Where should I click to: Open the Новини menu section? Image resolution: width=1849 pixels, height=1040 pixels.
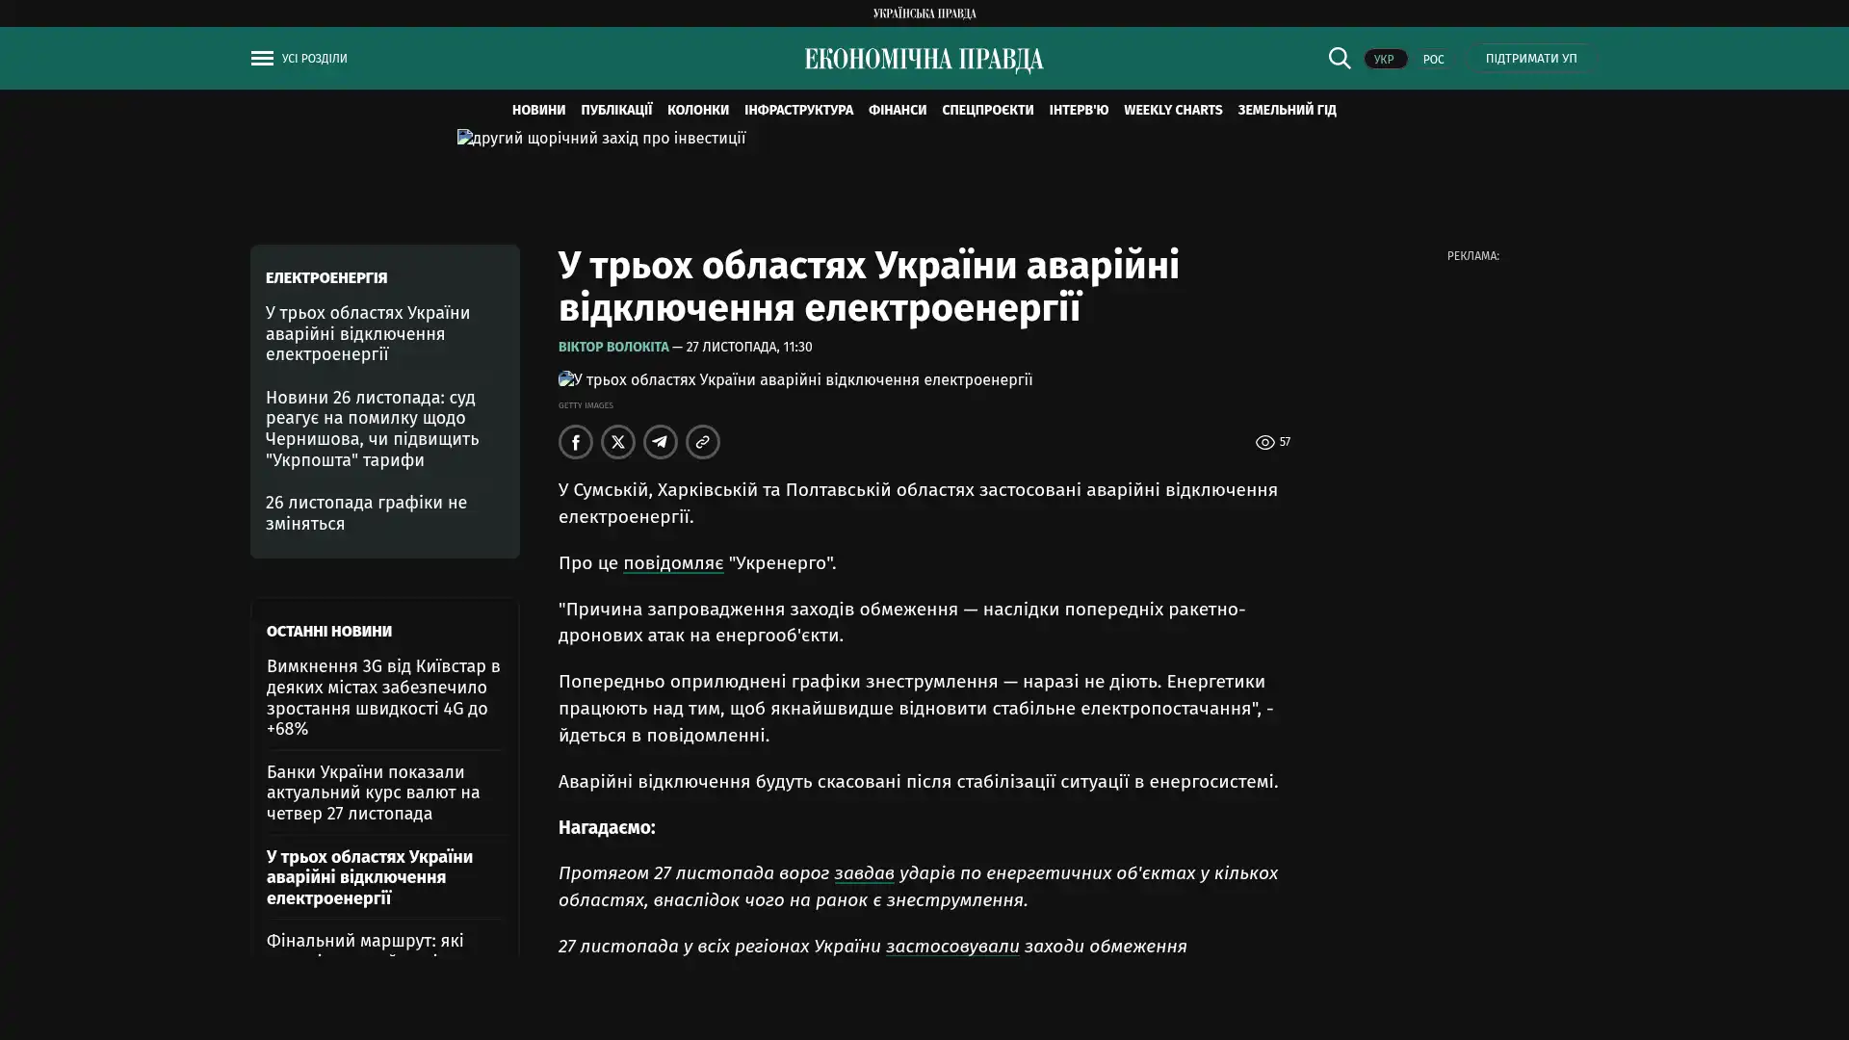pos(538,110)
